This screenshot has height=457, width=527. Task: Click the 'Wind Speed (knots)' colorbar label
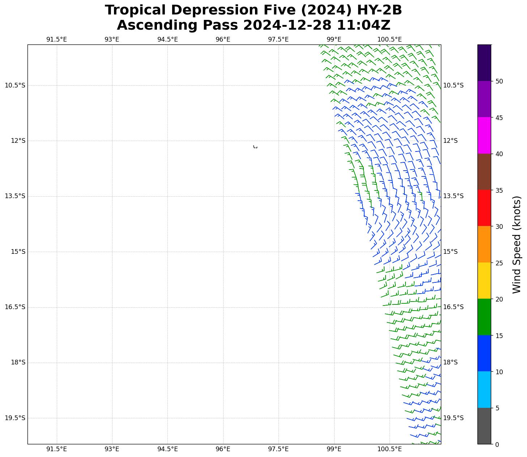(x=517, y=244)
